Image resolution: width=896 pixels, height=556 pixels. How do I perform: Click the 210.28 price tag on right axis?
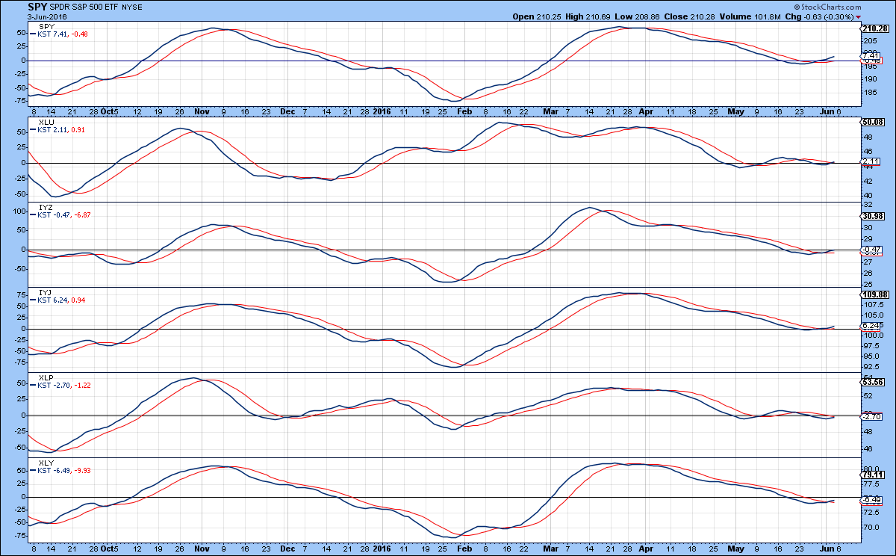tap(874, 28)
